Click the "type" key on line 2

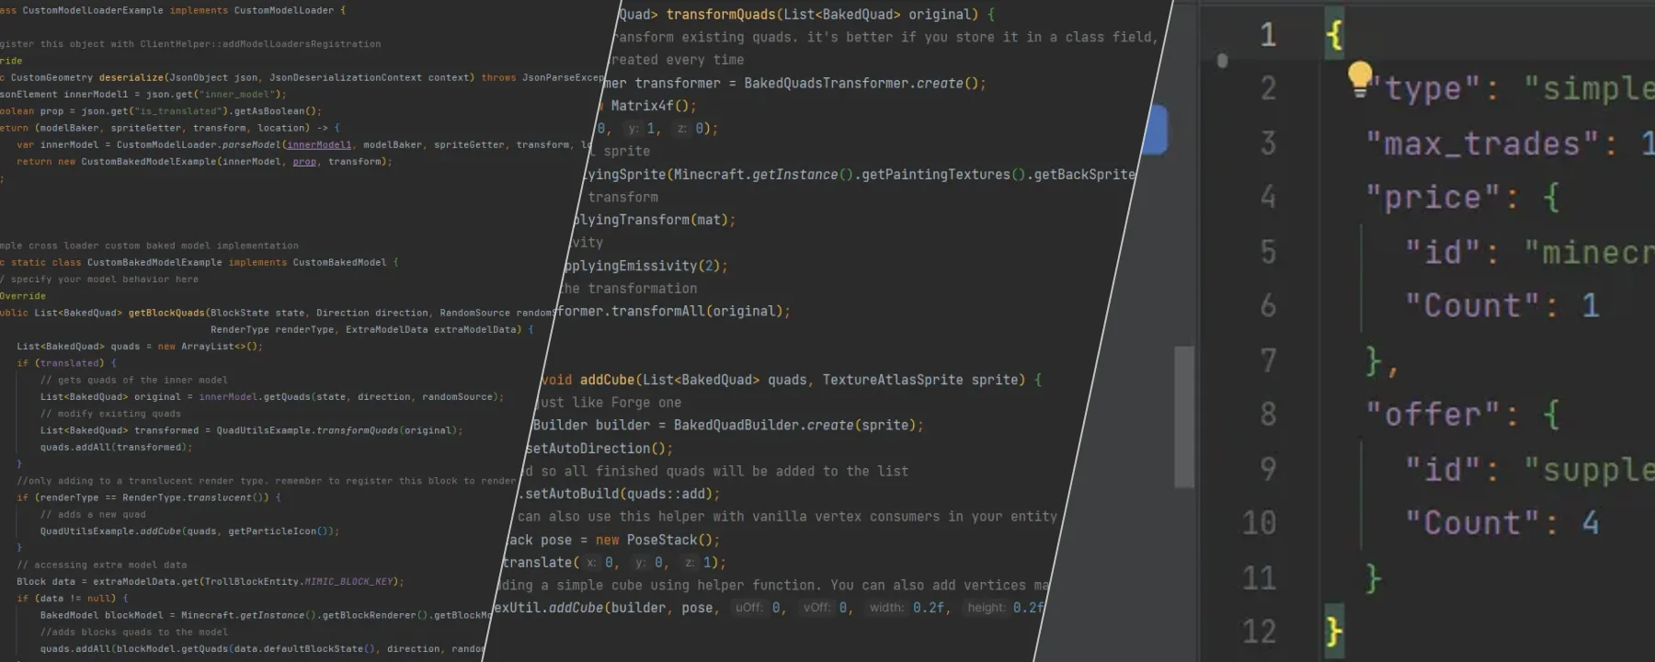point(1424,89)
